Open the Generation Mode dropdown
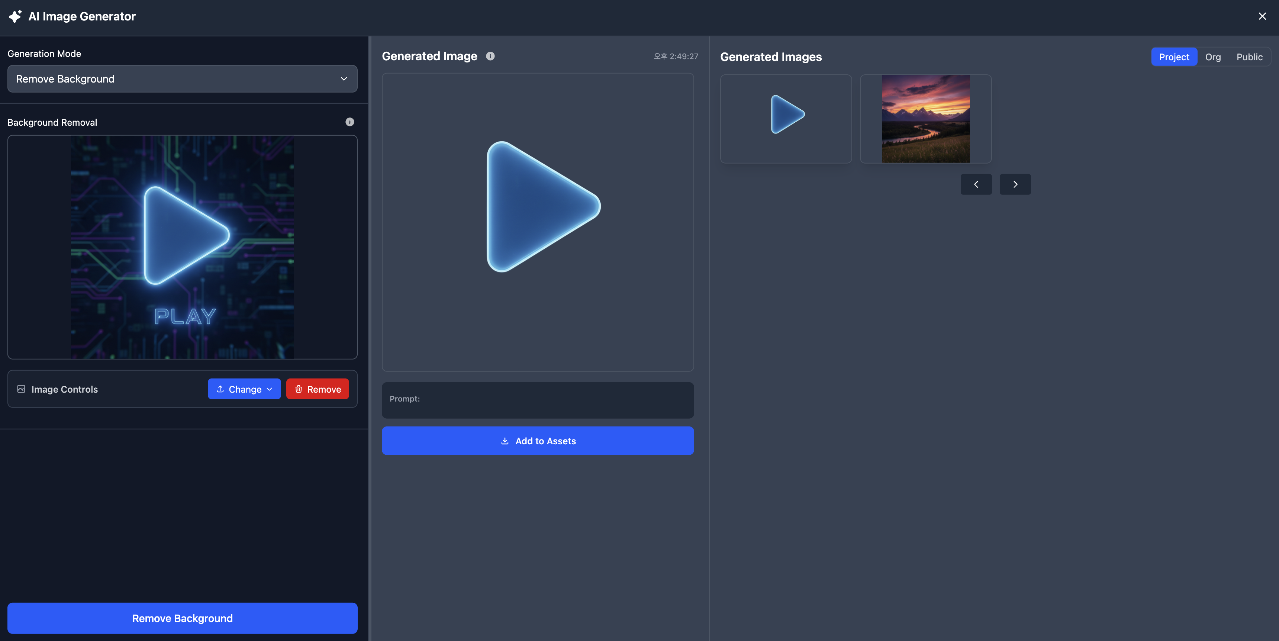The height and width of the screenshot is (641, 1279). pyautogui.click(x=182, y=79)
